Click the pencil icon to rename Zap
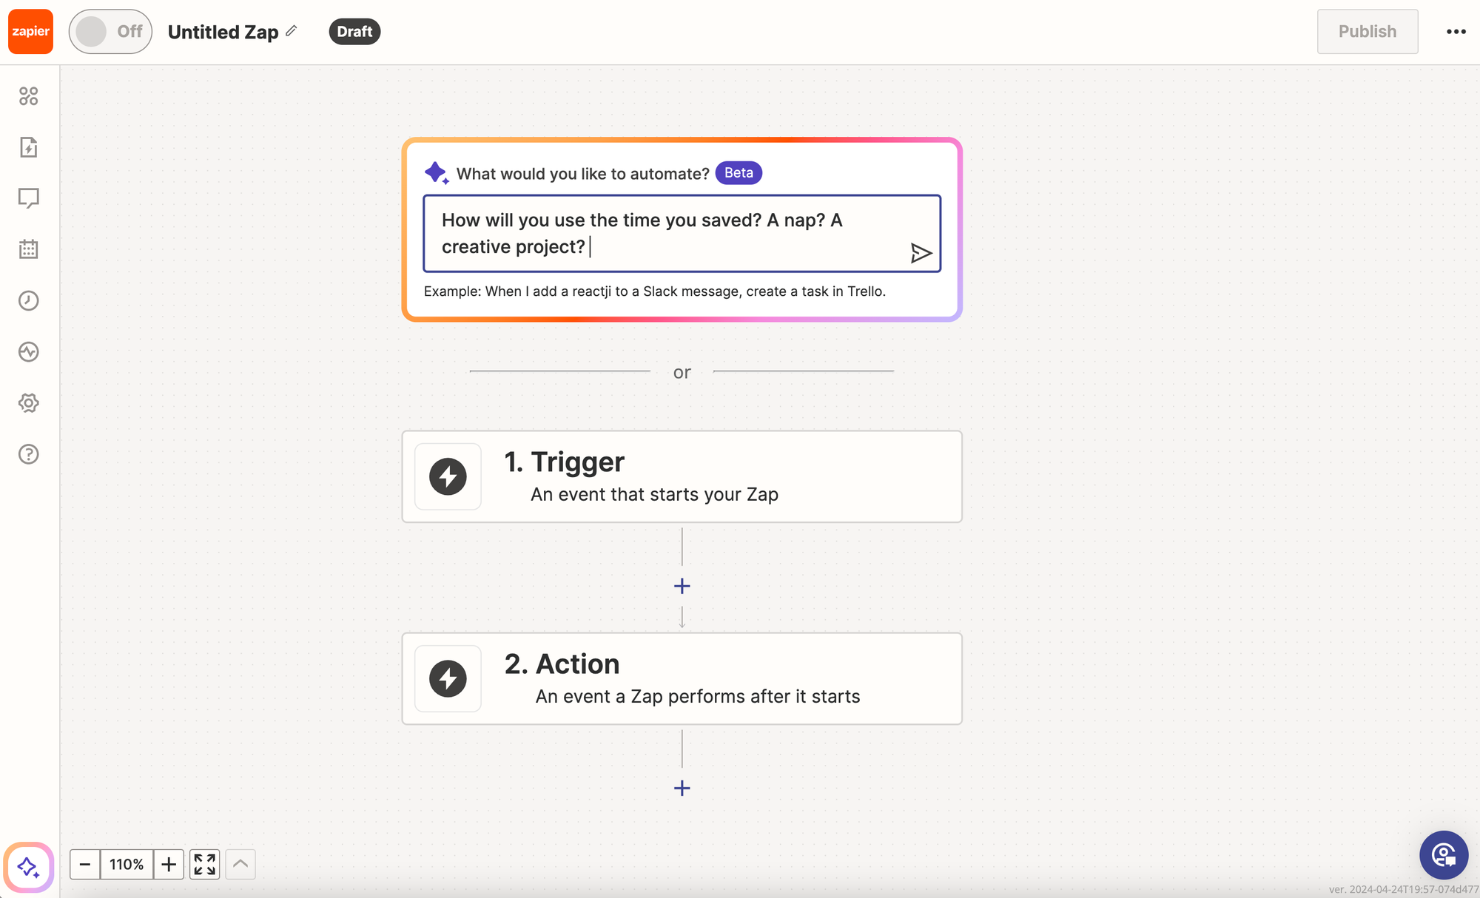The height and width of the screenshot is (898, 1480). coord(292,30)
